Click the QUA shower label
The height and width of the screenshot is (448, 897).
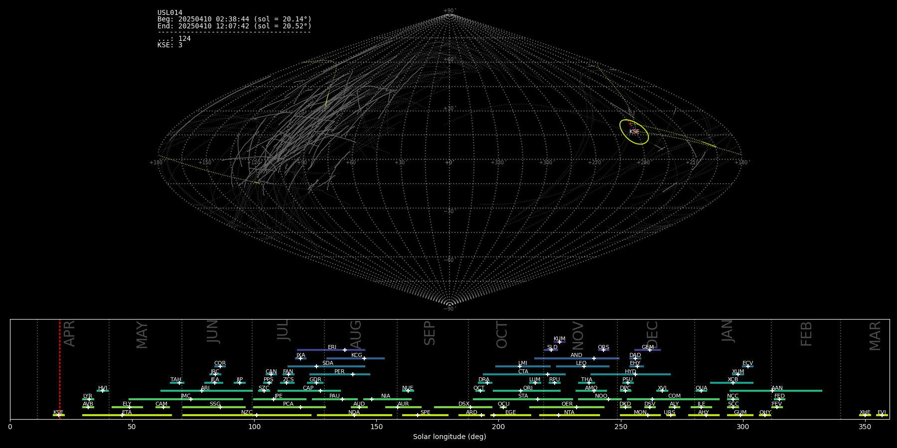click(701, 388)
